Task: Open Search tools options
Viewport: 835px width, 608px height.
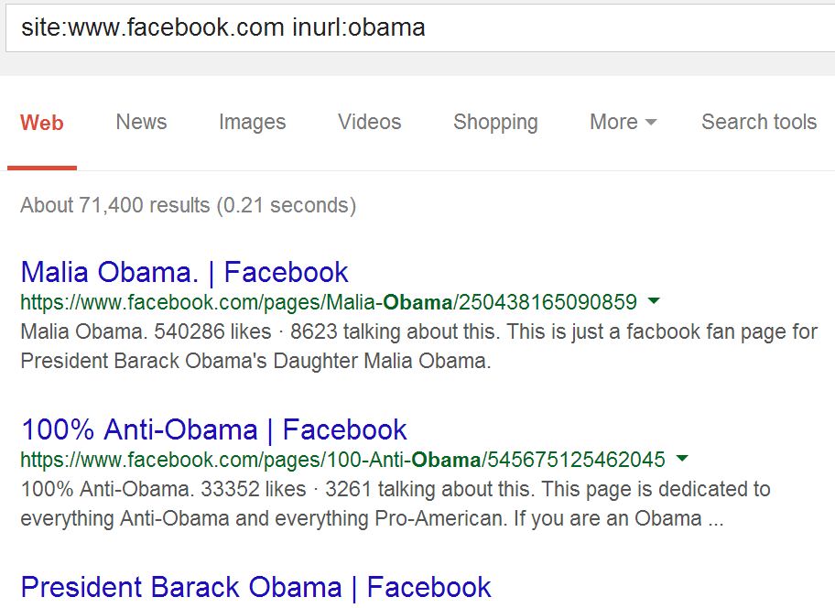Action: (x=758, y=122)
